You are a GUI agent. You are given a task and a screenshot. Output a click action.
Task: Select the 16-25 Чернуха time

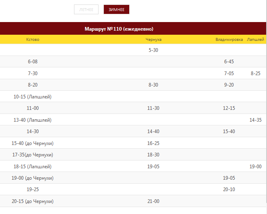(x=153, y=143)
